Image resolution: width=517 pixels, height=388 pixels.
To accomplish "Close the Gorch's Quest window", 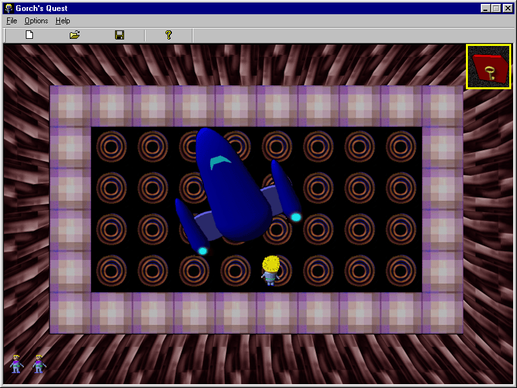I will [x=508, y=8].
